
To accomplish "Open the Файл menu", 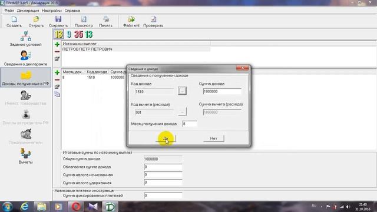I will point(9,11).
